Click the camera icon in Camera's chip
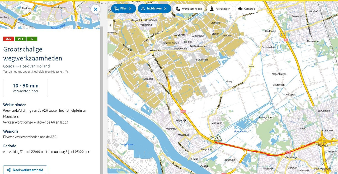Viewport: 338px width, 174px height. [x=240, y=8]
